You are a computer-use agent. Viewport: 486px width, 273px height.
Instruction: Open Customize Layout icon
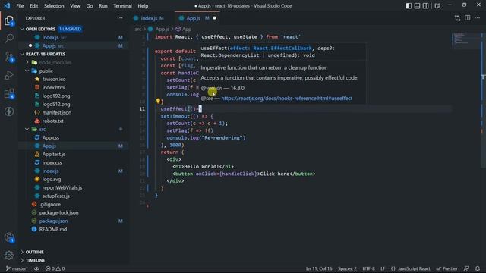437,5
